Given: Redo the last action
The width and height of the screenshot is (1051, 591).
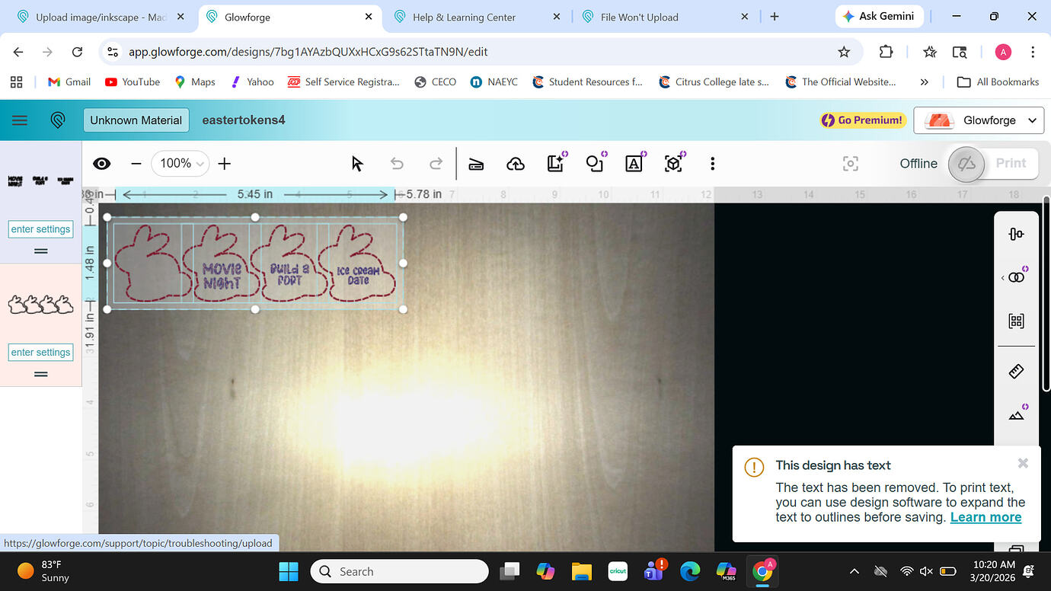Looking at the screenshot, I should tap(436, 164).
